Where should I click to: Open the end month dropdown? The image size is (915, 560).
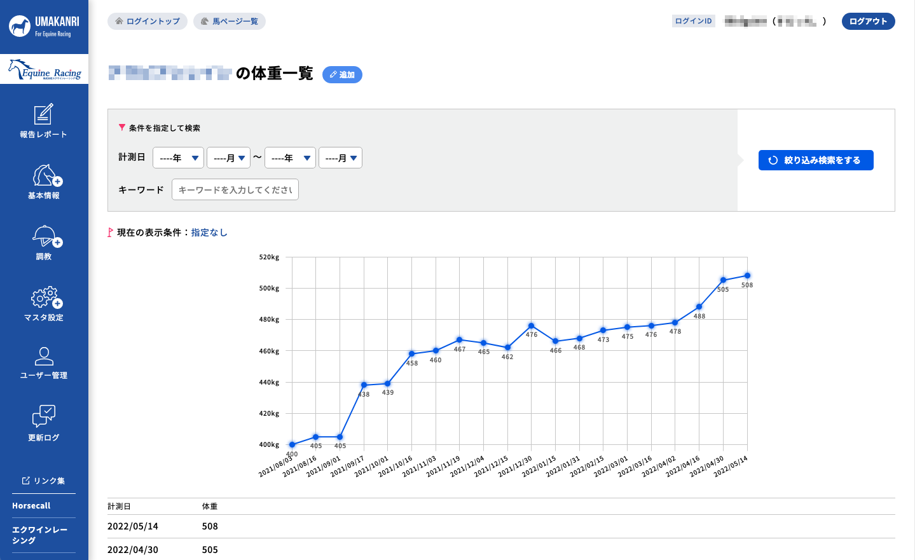point(340,158)
